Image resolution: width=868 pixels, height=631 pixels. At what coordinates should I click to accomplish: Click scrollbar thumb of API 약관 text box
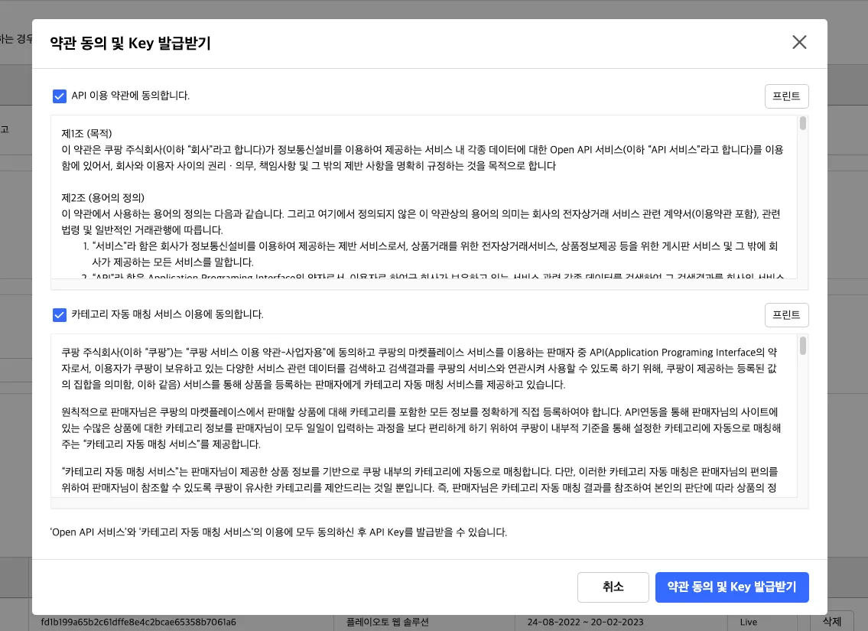(x=803, y=123)
